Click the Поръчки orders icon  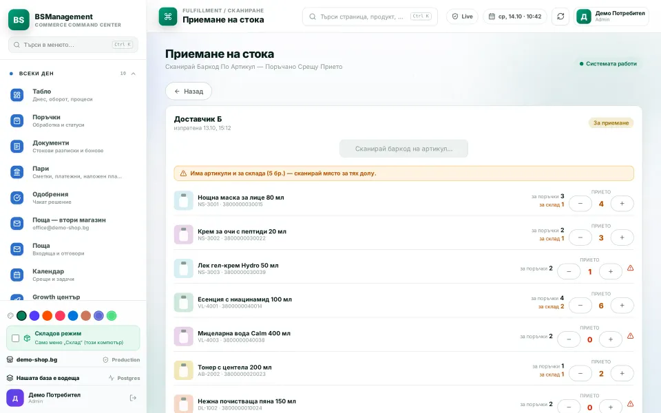point(17,120)
